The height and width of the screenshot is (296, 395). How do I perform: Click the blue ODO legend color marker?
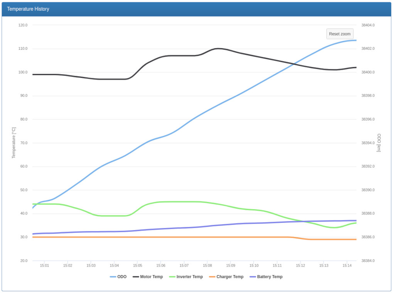click(113, 277)
